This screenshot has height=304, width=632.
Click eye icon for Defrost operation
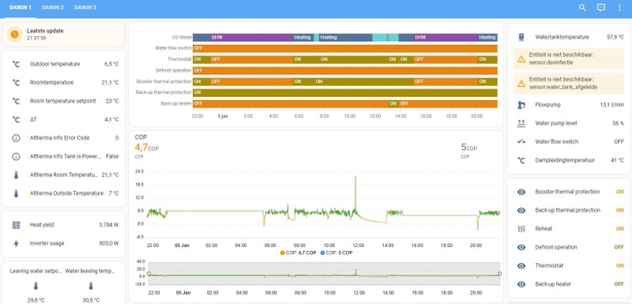point(521,247)
